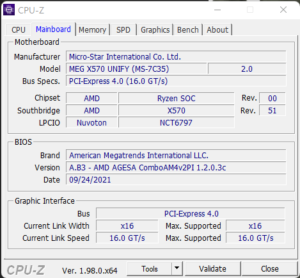This screenshot has height=278, width=300.
Task: Click the Tools button
Action: tap(150, 268)
